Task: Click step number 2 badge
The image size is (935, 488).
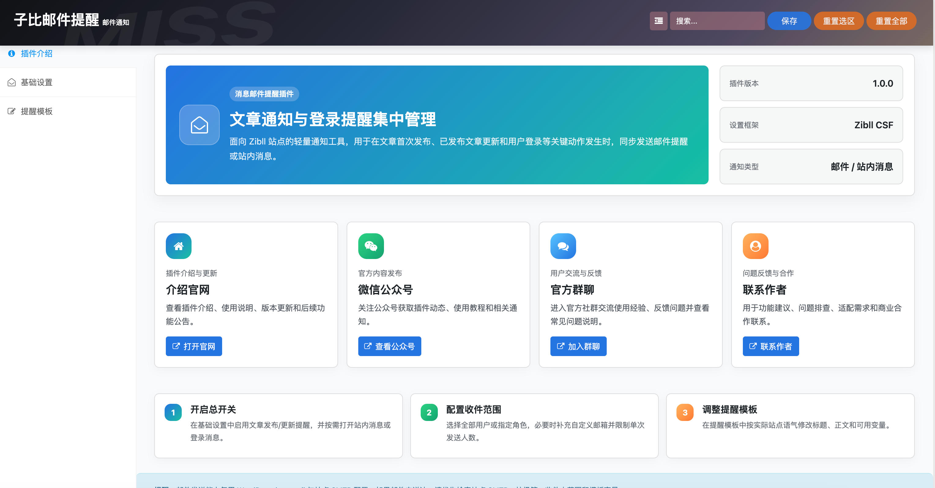Action: 429,412
